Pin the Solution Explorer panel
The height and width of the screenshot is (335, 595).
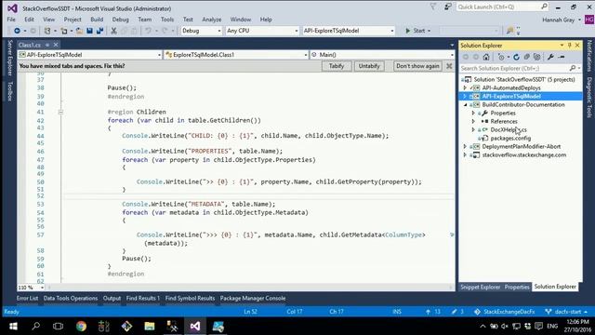pyautogui.click(x=570, y=46)
